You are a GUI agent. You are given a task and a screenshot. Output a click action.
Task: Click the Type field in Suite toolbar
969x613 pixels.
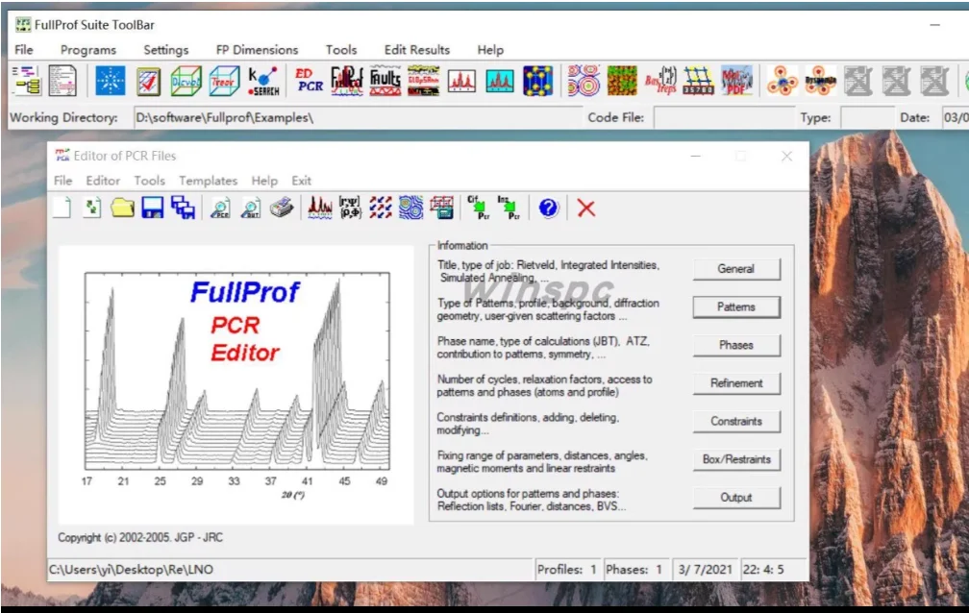867,117
